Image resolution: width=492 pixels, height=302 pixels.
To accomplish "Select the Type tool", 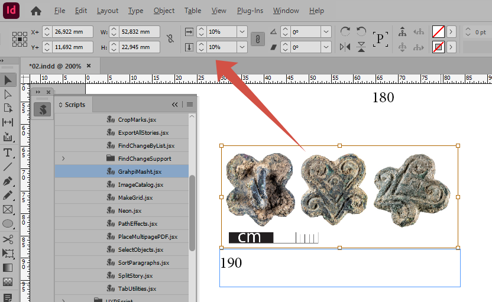I will 8,152.
